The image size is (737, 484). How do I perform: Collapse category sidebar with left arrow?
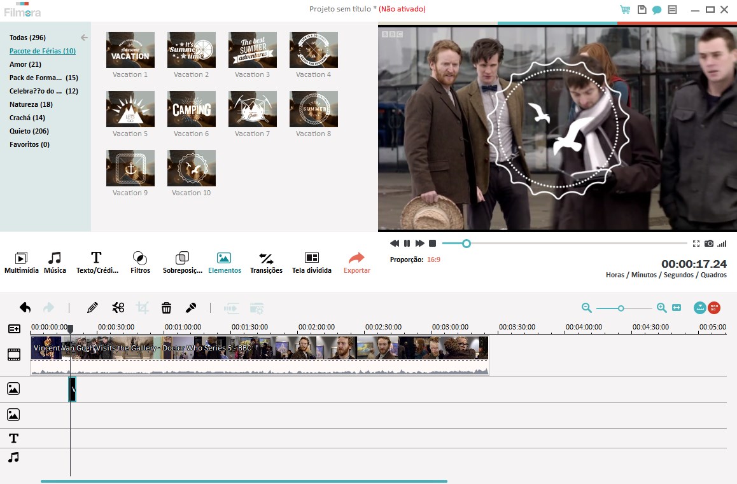pyautogui.click(x=84, y=38)
